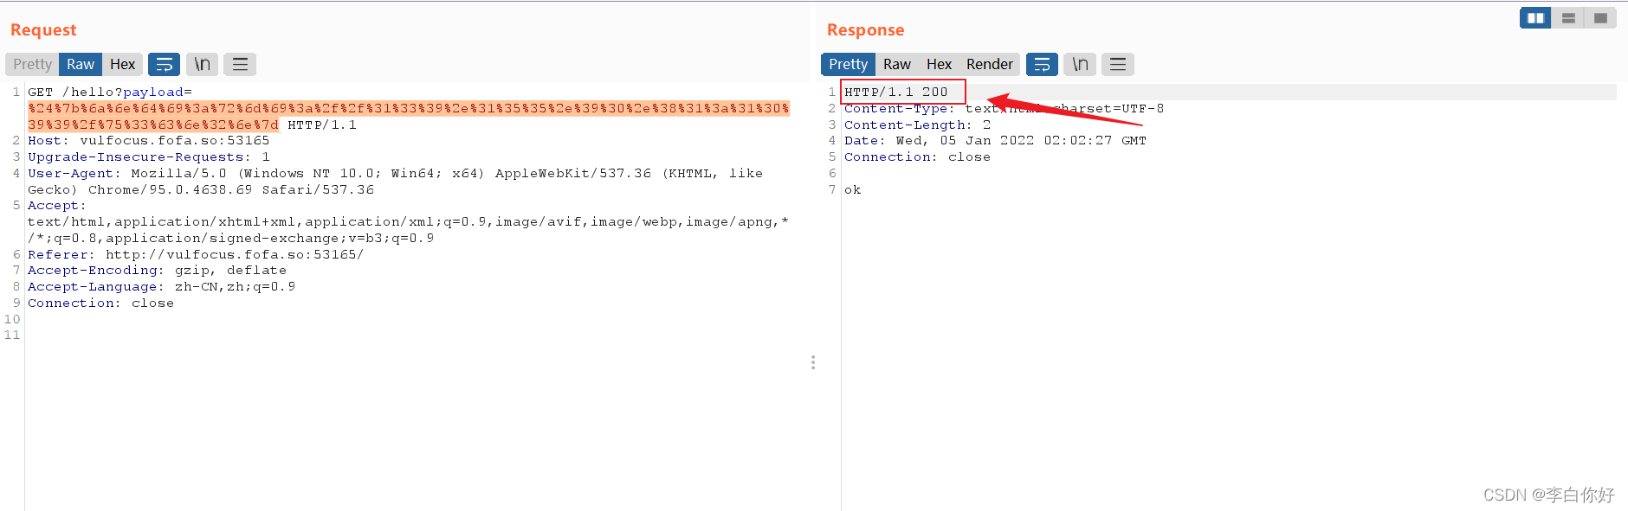The height and width of the screenshot is (511, 1628).
Task: Click the 'Host: vulfocus.fofa.so:53165' header line
Action: tap(148, 140)
